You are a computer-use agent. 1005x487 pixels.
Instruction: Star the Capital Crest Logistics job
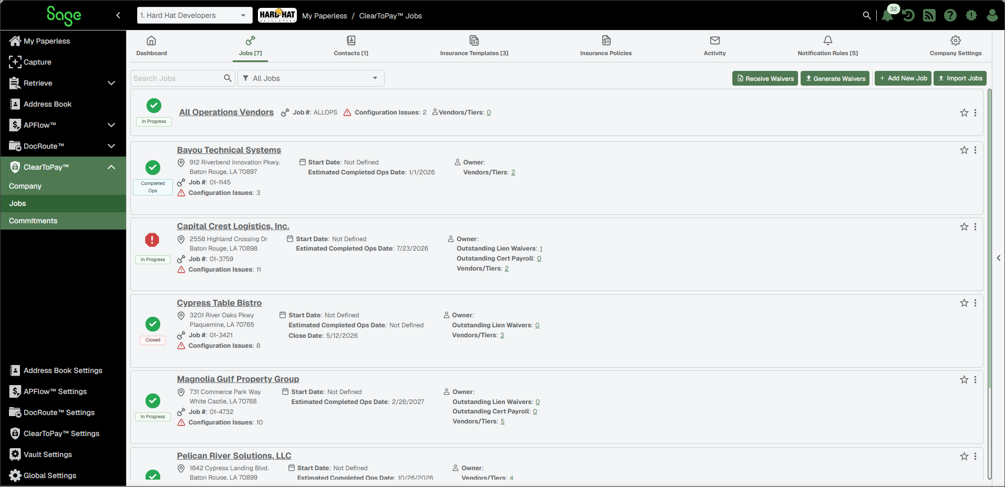click(964, 227)
